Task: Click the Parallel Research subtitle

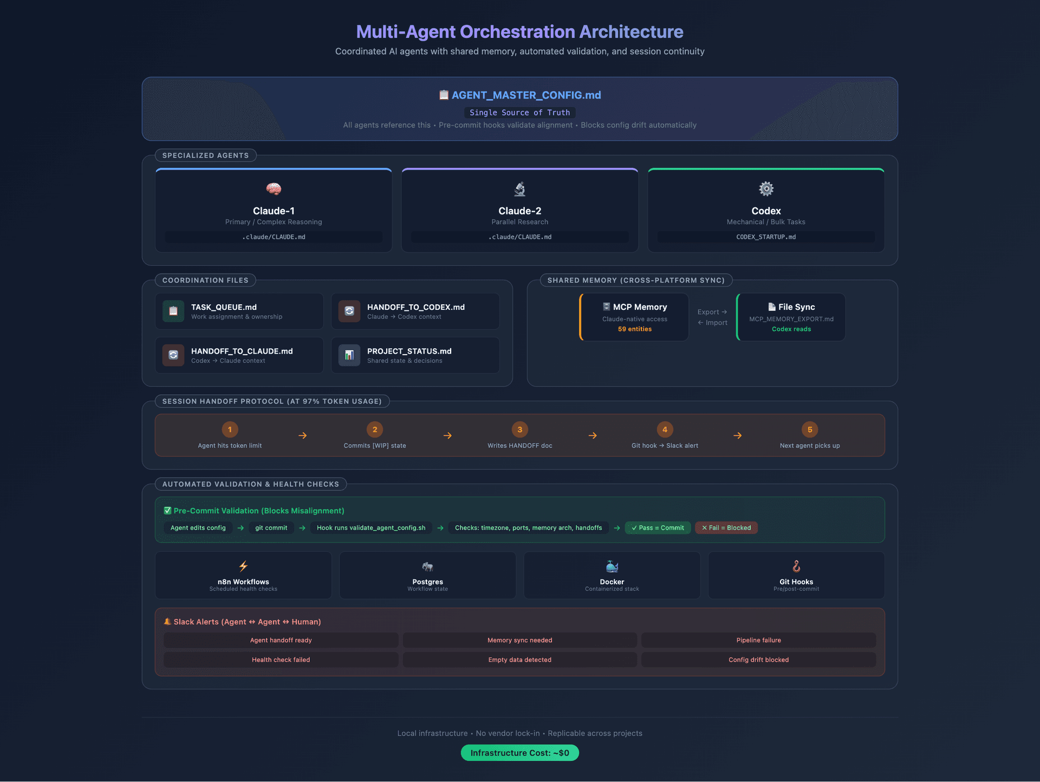Action: click(520, 222)
